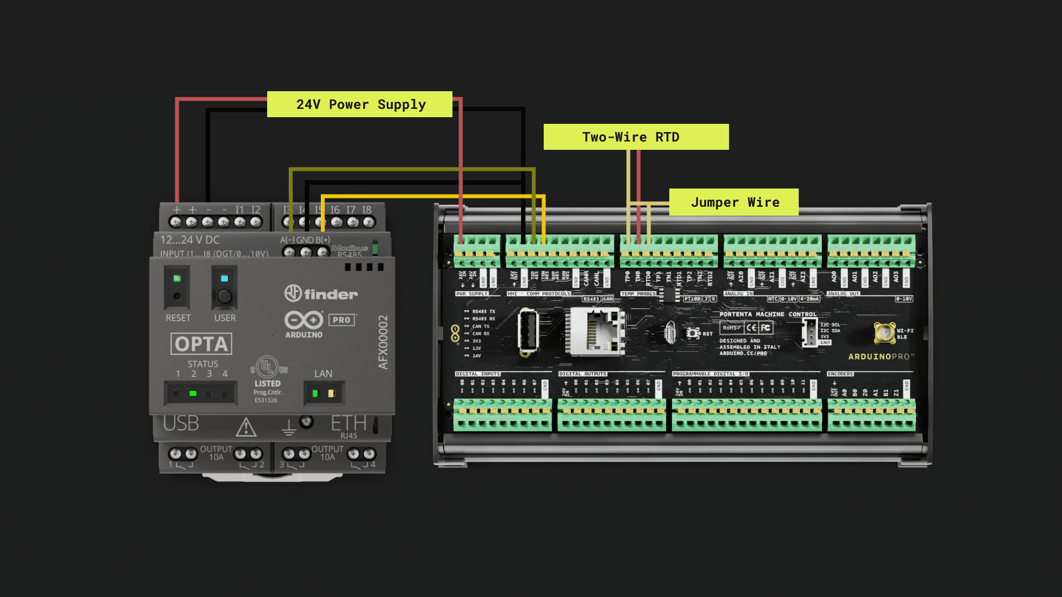The height and width of the screenshot is (597, 1062).
Task: Click the PORTENTA MACHINE CONTROL text
Action: [768, 314]
